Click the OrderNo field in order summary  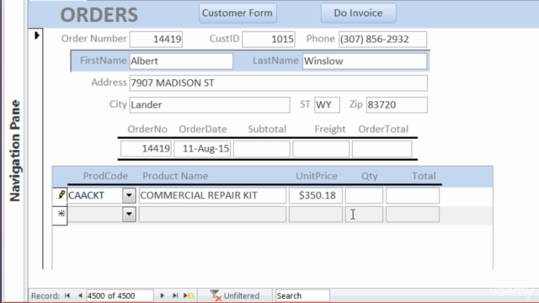click(x=146, y=149)
